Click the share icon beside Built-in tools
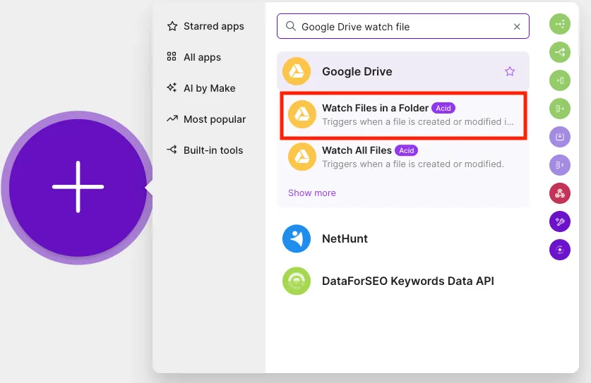 (x=172, y=150)
